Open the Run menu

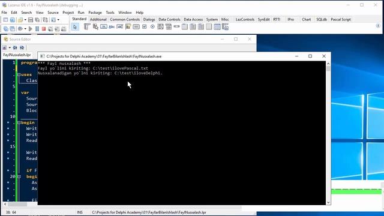click(x=81, y=13)
